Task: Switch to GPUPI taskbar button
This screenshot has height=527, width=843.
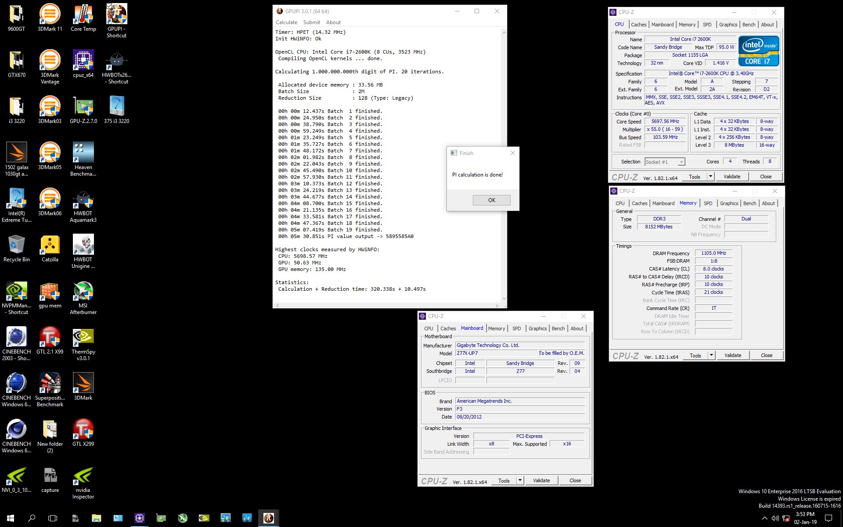Action: (x=268, y=518)
